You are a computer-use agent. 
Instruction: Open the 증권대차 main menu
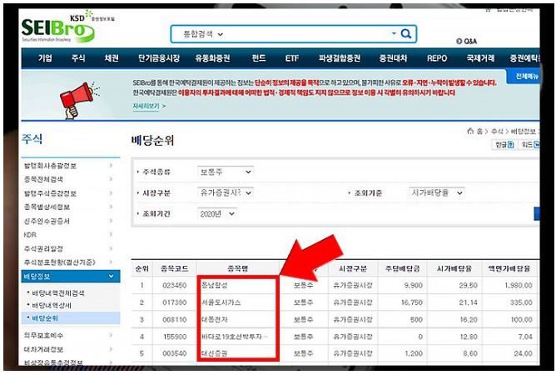tap(393, 58)
